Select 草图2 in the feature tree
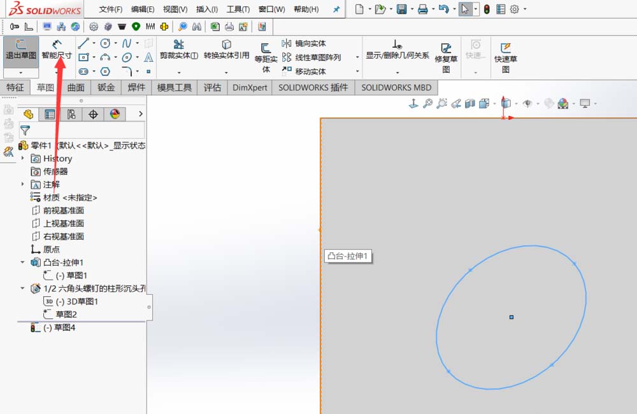This screenshot has height=414, width=637. (65, 314)
